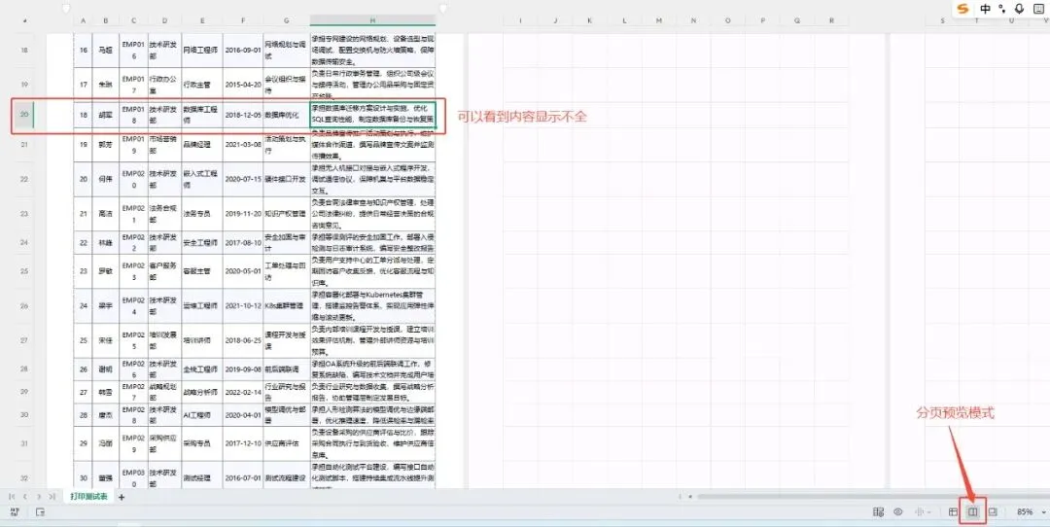Image resolution: width=1050 pixels, height=527 pixels.
Task: Jump to first sheet navigation arrow
Action: pyautogui.click(x=12, y=497)
